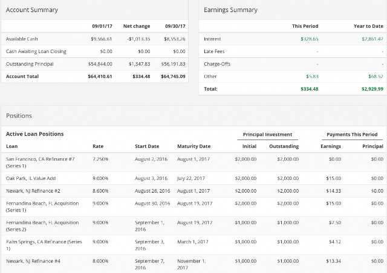Viewport: 387px width, 273px height.
Task: Sort positions by Start Date header
Action: (x=147, y=146)
